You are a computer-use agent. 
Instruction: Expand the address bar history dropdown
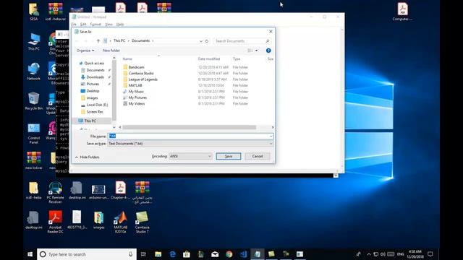pos(201,41)
